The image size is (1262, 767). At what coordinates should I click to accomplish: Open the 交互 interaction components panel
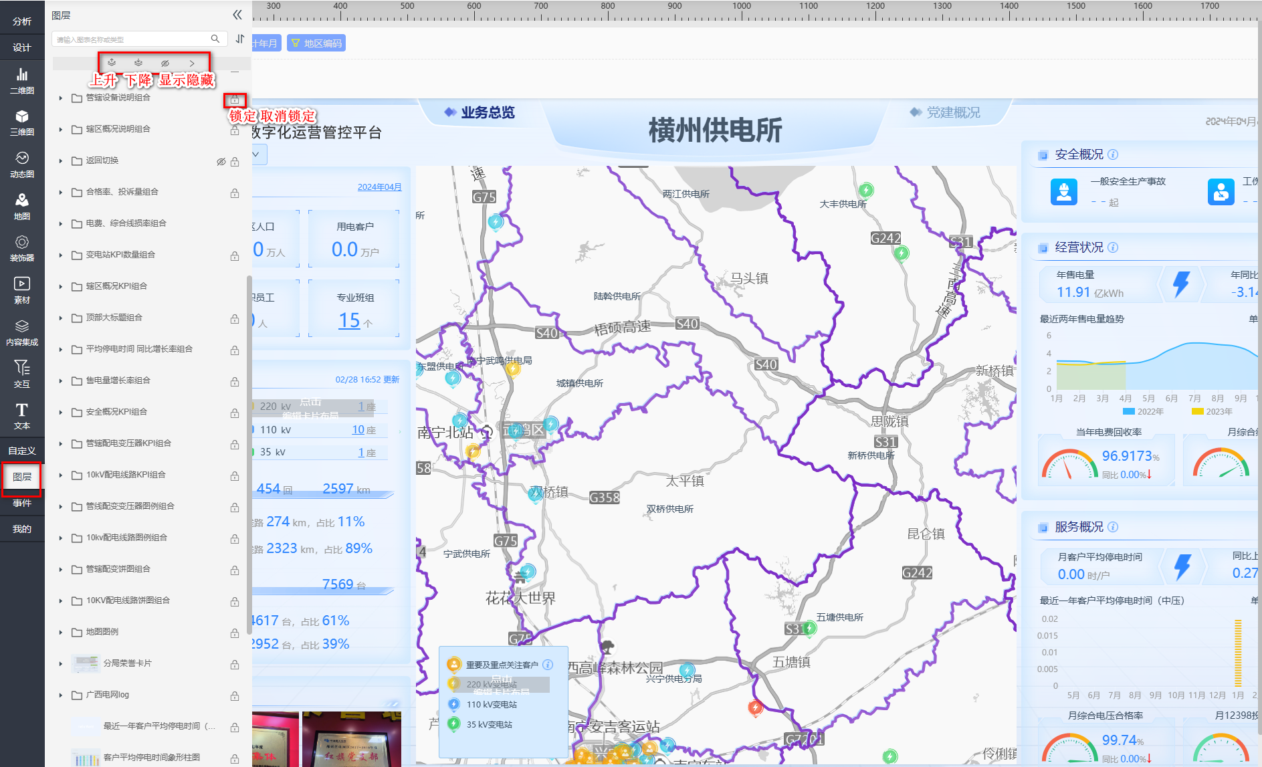22,374
